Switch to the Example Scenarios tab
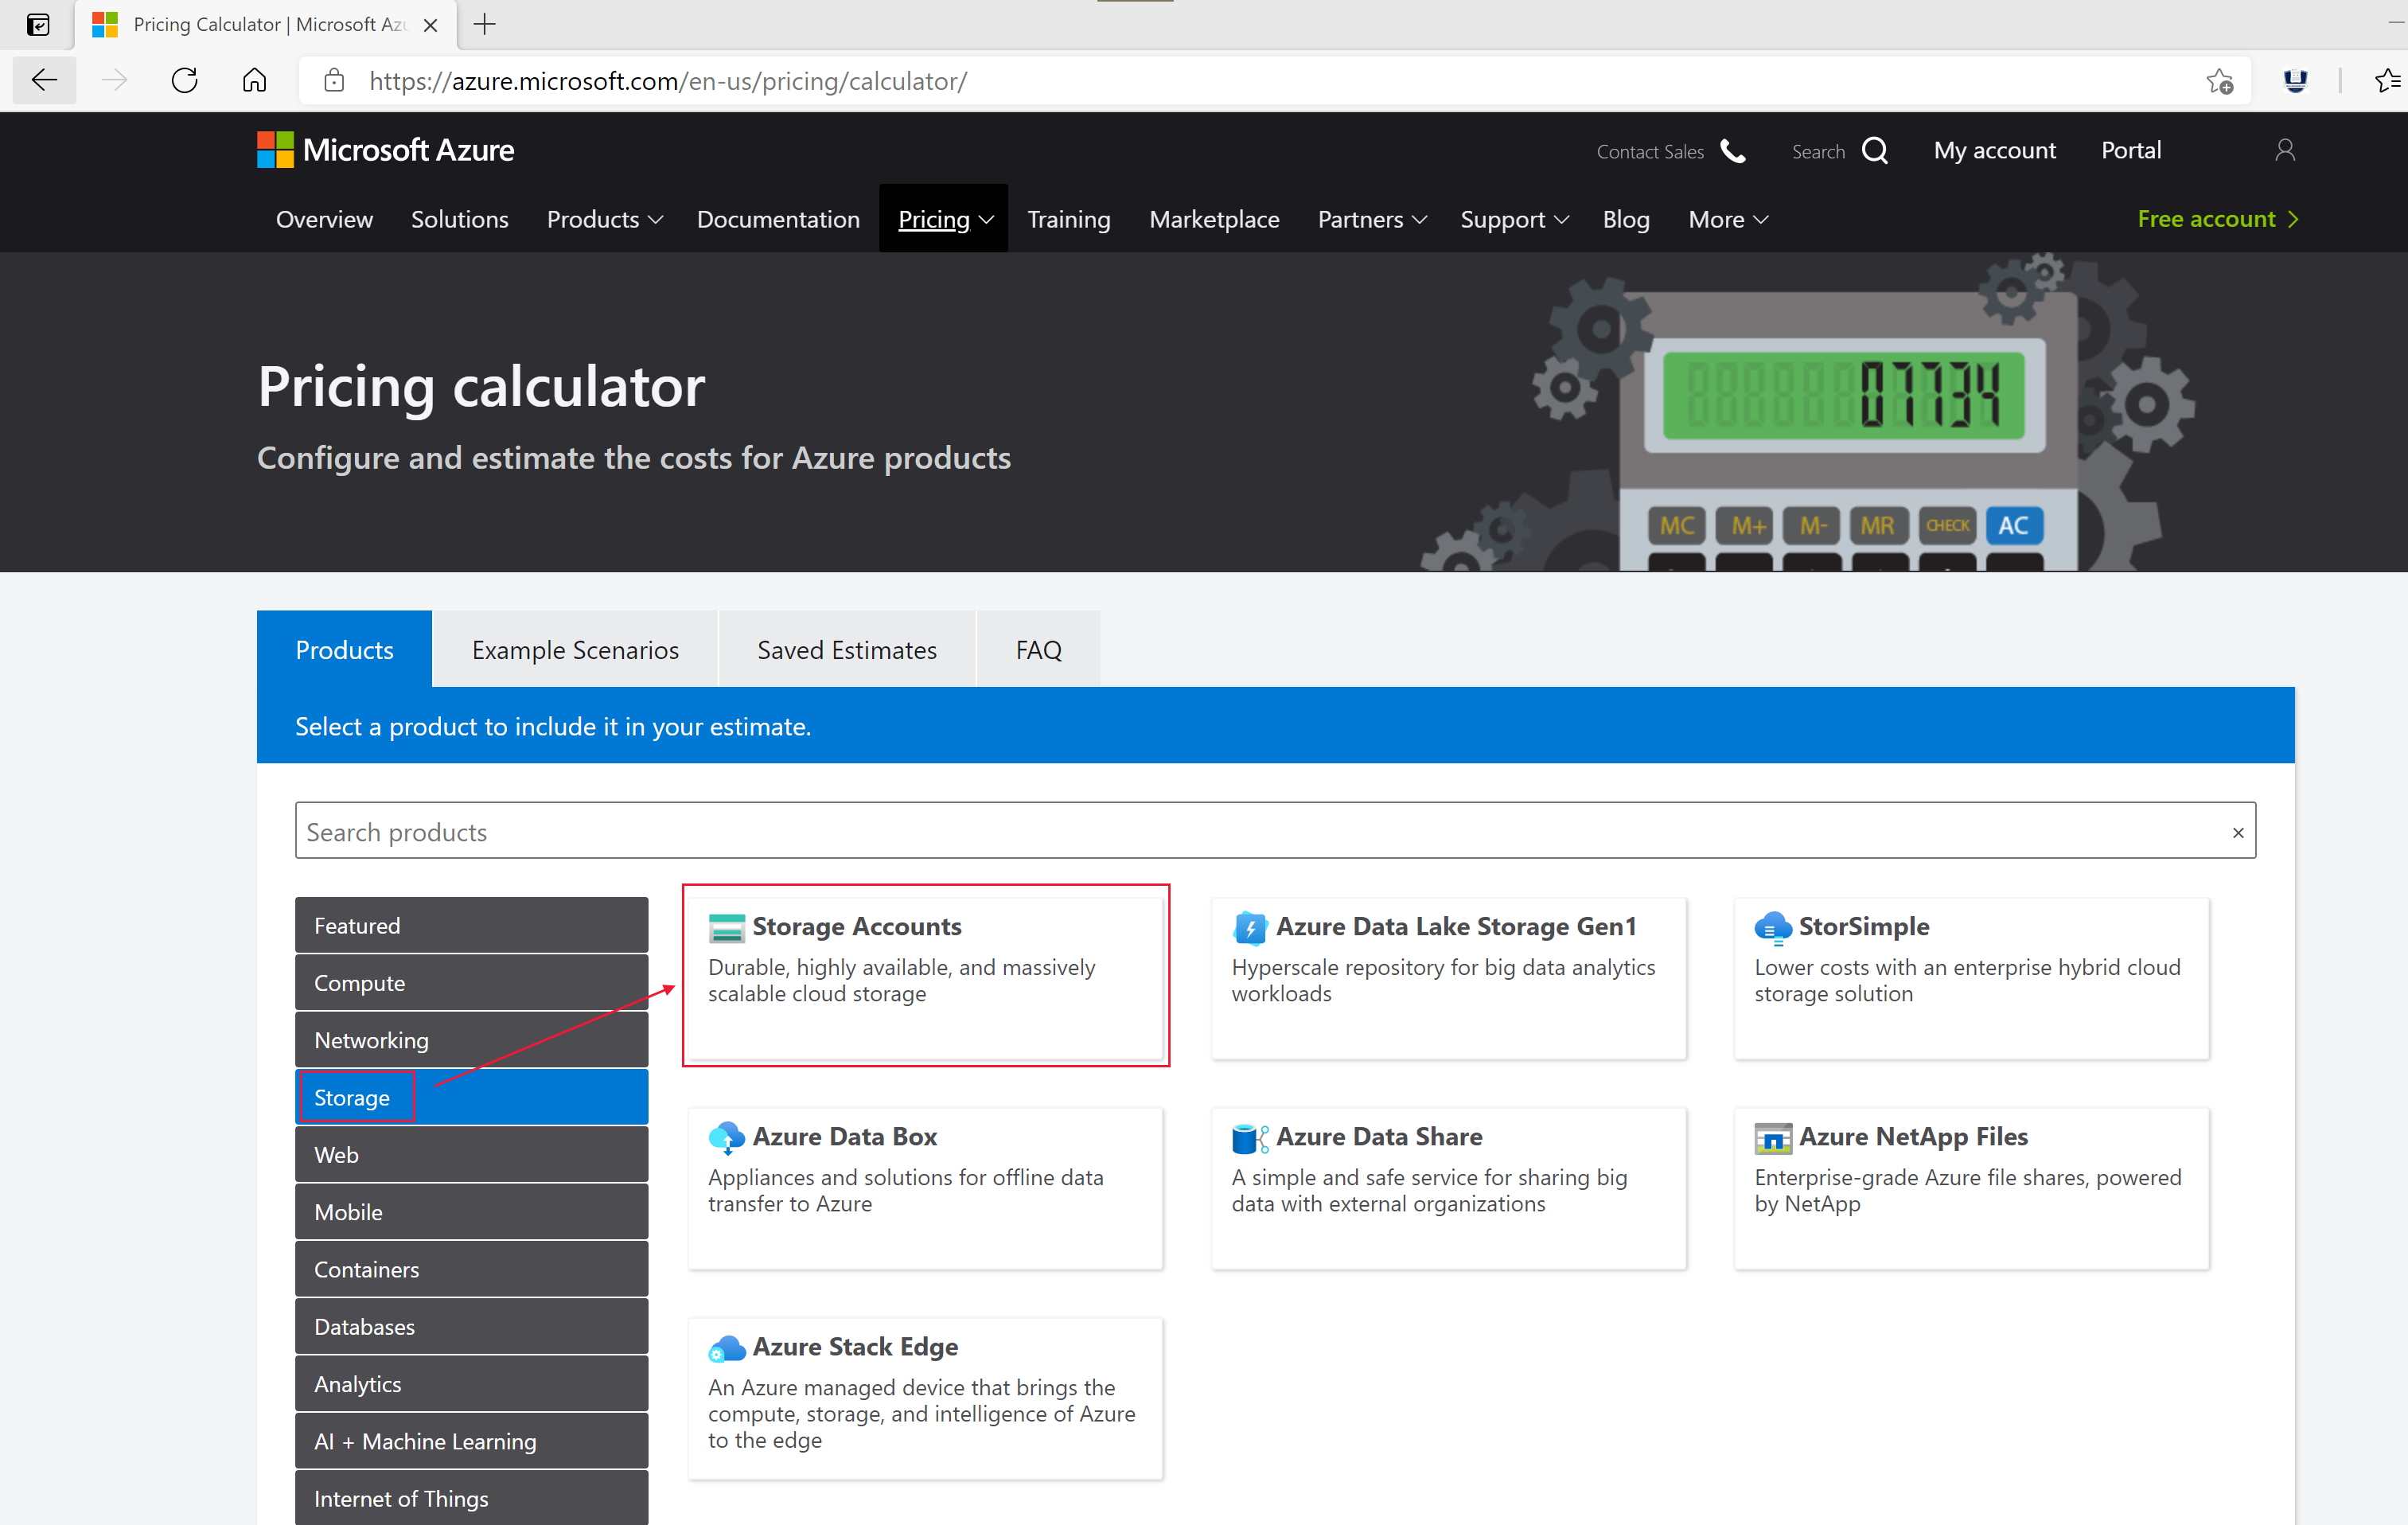Screen dimensions: 2408x1525 [x=575, y=650]
